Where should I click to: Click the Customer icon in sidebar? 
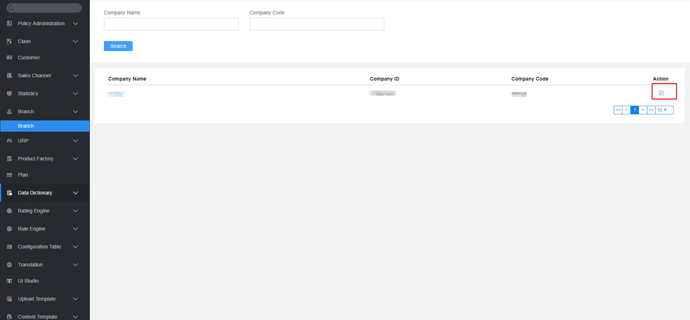point(9,58)
